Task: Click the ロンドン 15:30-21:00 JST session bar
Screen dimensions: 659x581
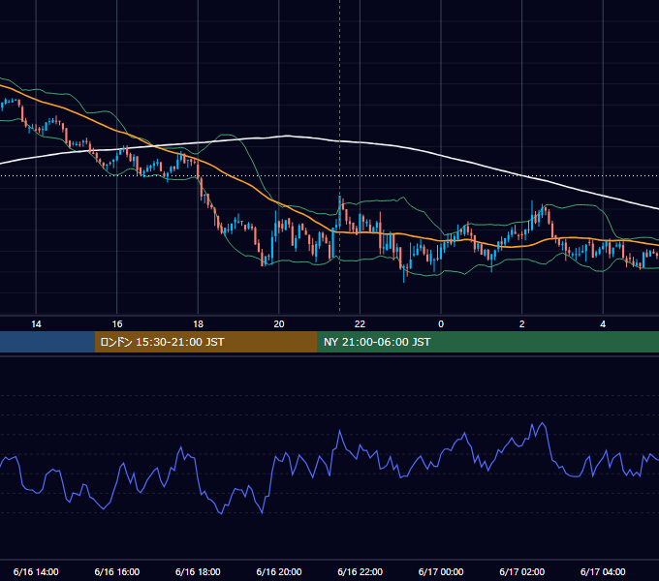Action: pyautogui.click(x=205, y=342)
